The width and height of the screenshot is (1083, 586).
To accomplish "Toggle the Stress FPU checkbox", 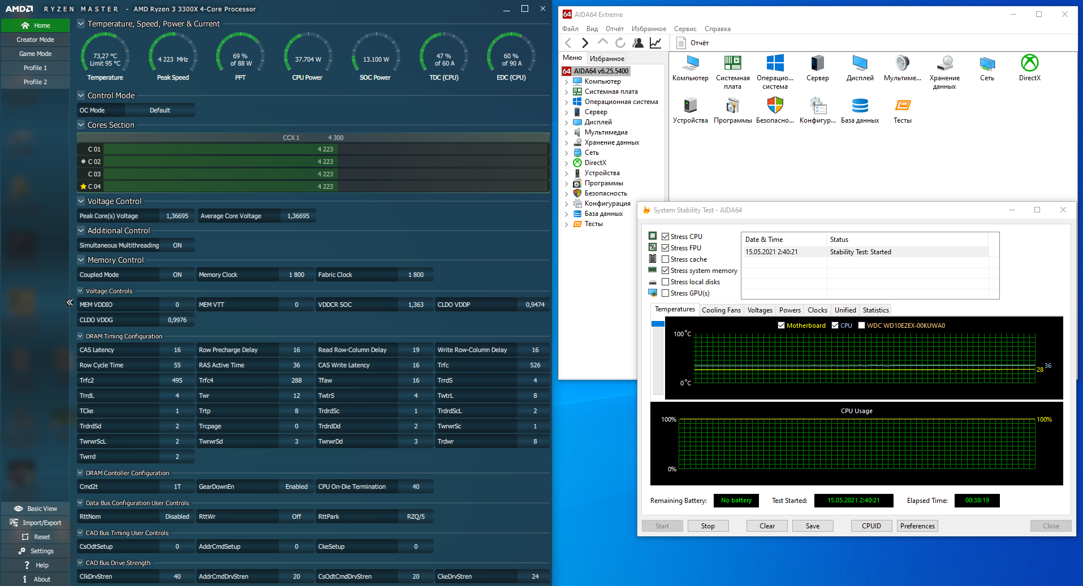I will (x=666, y=248).
